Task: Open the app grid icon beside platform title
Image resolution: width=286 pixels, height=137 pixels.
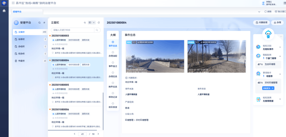Action: tap(13, 3)
